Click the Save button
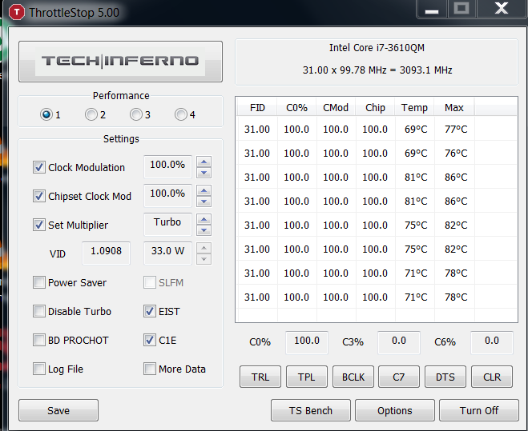 coord(58,410)
